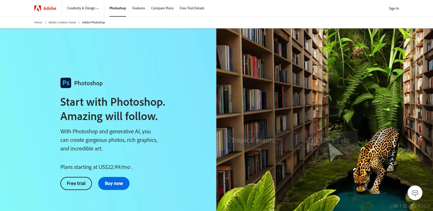Select the Photoshop tab

coord(118,8)
